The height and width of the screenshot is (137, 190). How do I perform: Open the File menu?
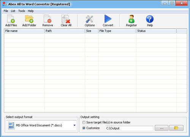coord(6,11)
